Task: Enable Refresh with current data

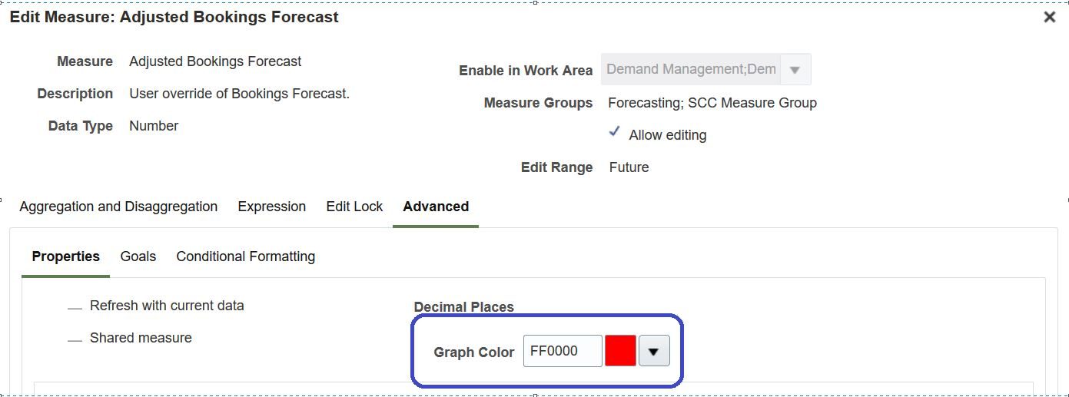Action: point(75,307)
